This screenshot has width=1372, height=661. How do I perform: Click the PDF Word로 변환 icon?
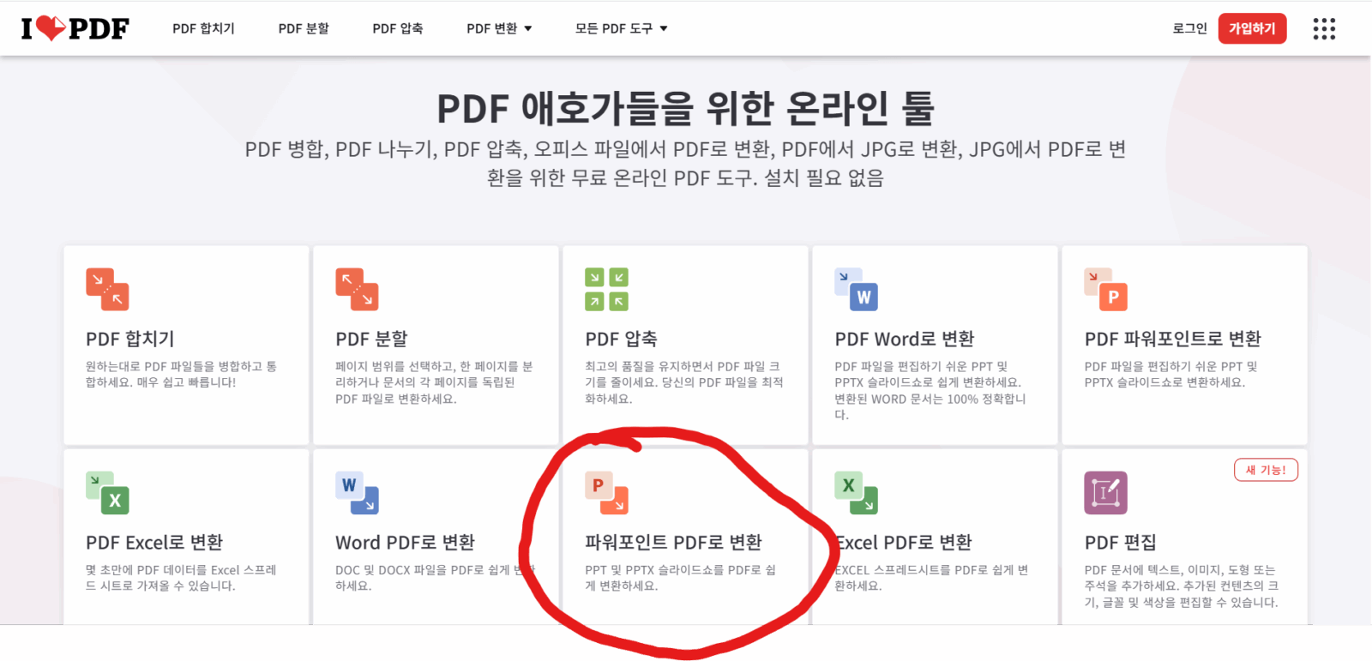click(857, 289)
